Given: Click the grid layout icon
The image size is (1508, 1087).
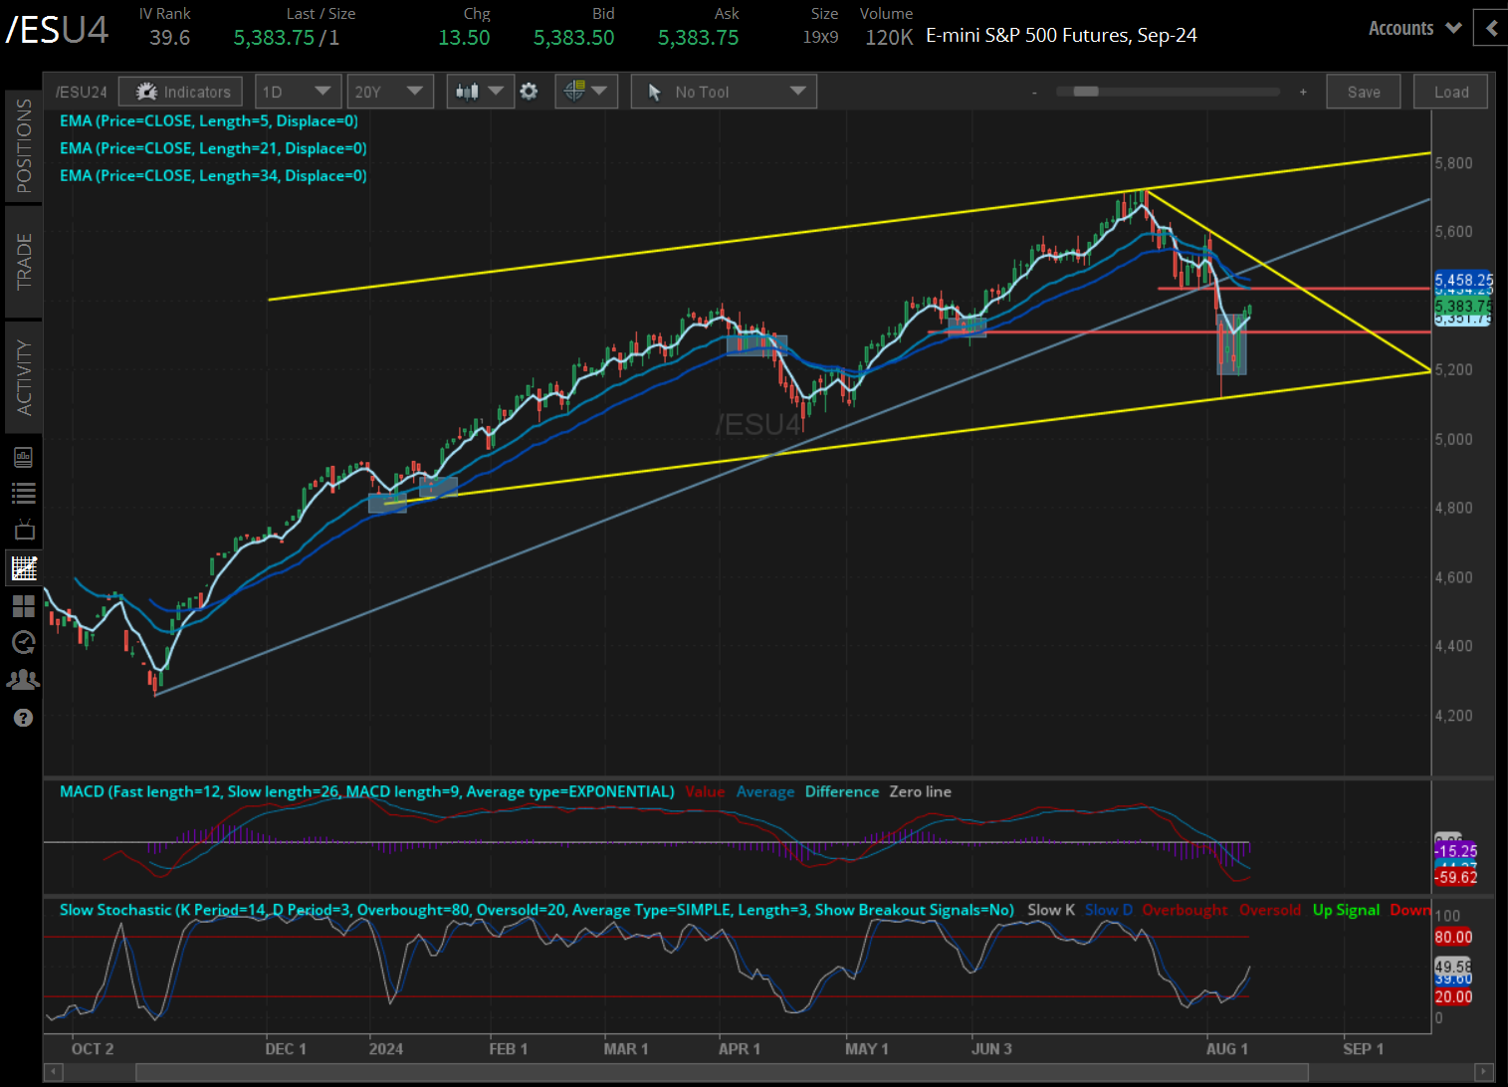Looking at the screenshot, I should (24, 605).
